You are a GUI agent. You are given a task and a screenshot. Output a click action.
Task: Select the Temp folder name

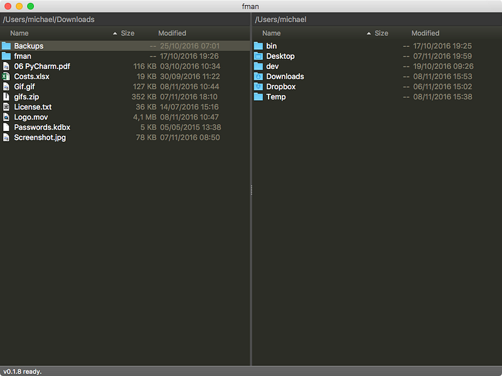click(276, 97)
